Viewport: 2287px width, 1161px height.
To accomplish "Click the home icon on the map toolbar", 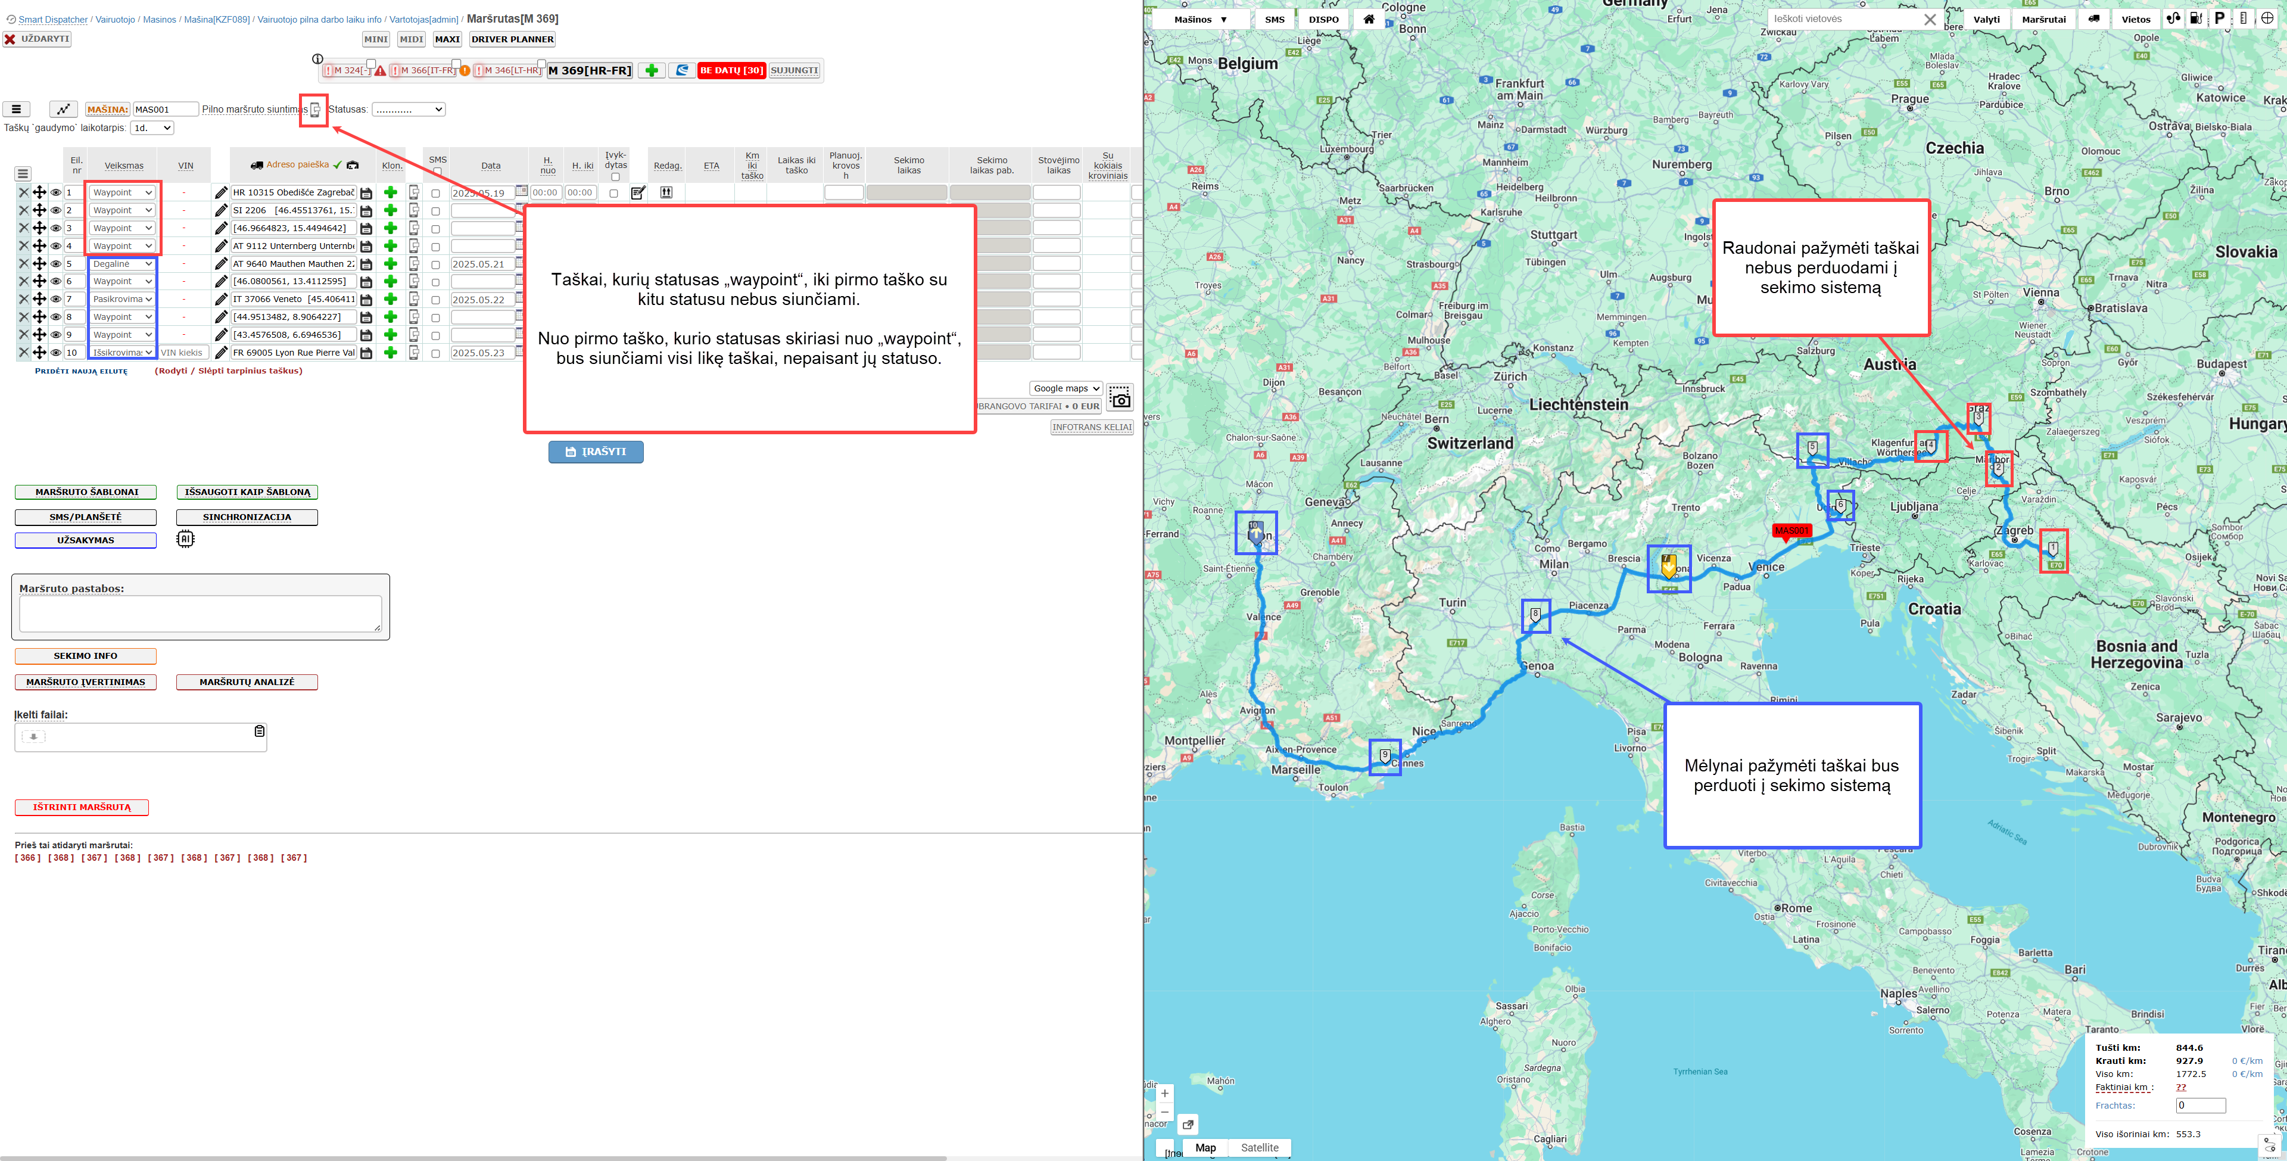I will pos(1369,18).
